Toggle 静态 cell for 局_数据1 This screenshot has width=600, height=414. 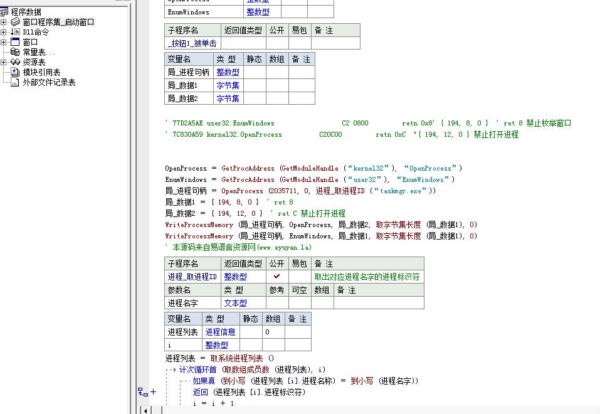pos(255,85)
